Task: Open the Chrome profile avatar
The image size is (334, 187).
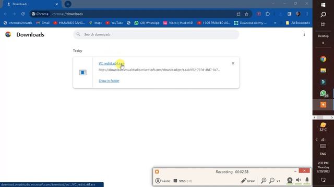Action: tap(298, 14)
